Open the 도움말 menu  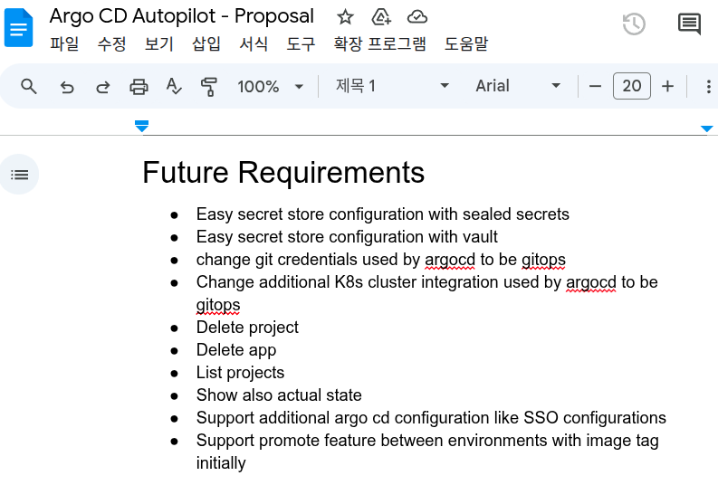pos(466,44)
